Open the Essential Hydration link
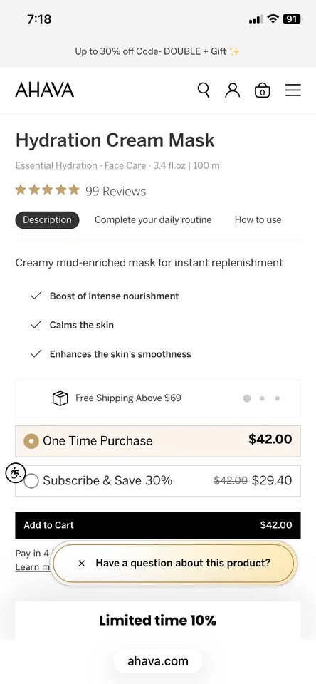Image resolution: width=316 pixels, height=684 pixels. coord(56,166)
